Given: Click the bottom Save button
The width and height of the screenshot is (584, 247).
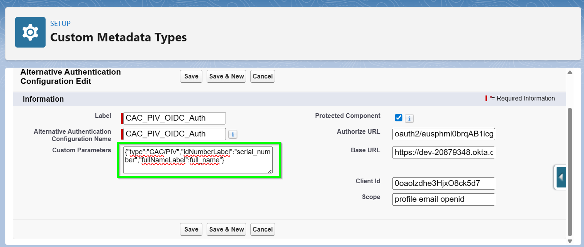Looking at the screenshot, I should (x=191, y=229).
